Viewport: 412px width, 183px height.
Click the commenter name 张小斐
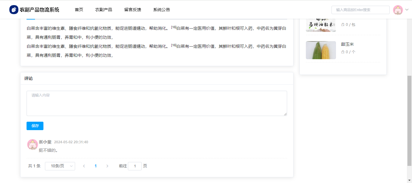pos(45,142)
